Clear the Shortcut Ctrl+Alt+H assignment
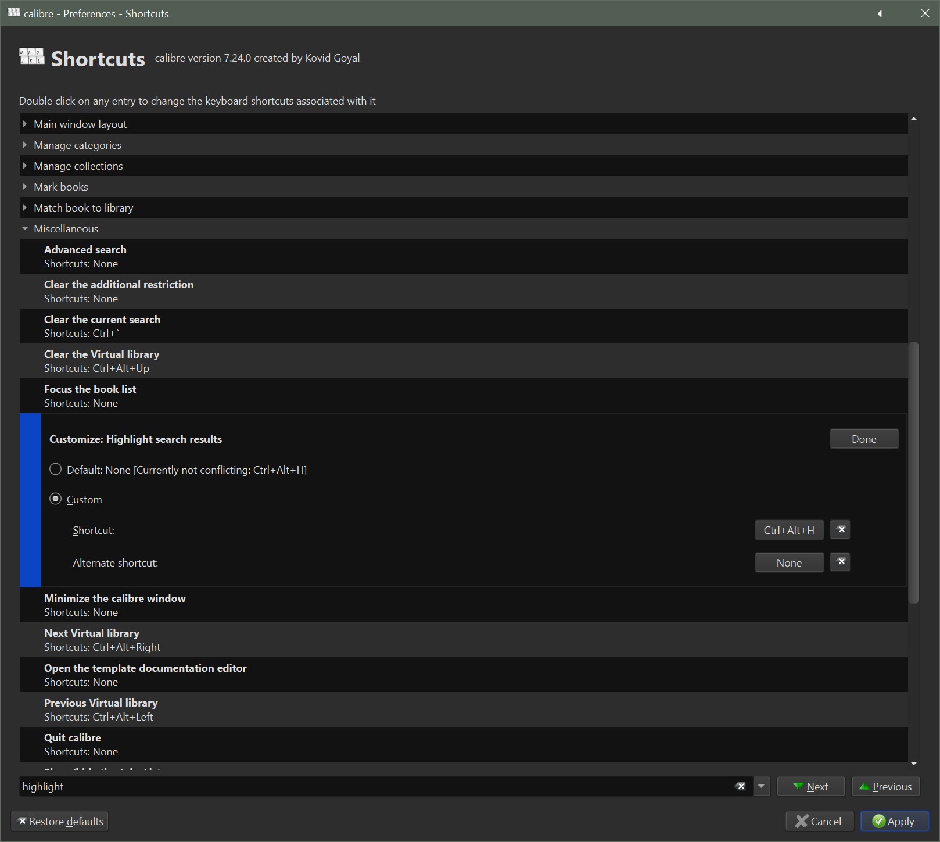This screenshot has height=842, width=940. (x=840, y=529)
